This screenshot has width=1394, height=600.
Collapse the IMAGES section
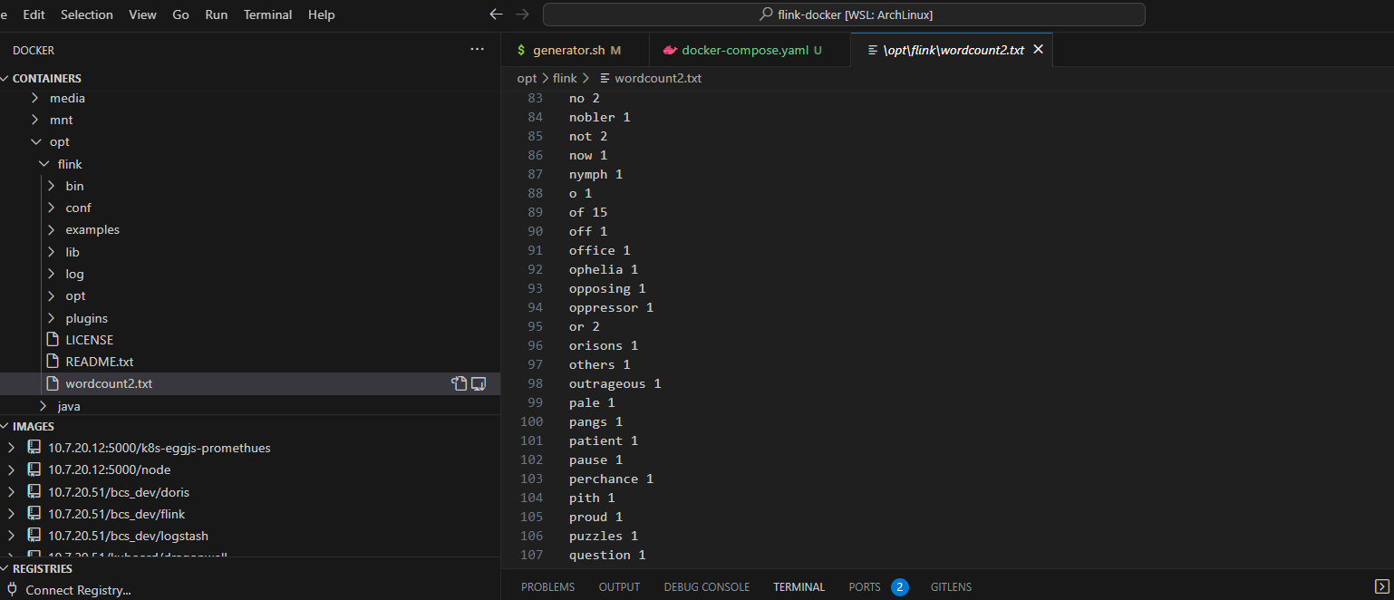point(5,426)
